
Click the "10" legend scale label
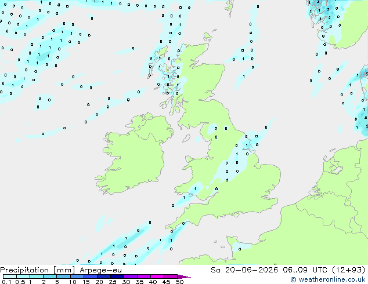pos(73,282)
